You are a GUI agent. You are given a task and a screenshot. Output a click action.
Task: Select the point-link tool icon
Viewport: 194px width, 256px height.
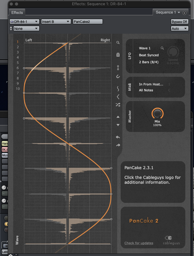(118, 68)
